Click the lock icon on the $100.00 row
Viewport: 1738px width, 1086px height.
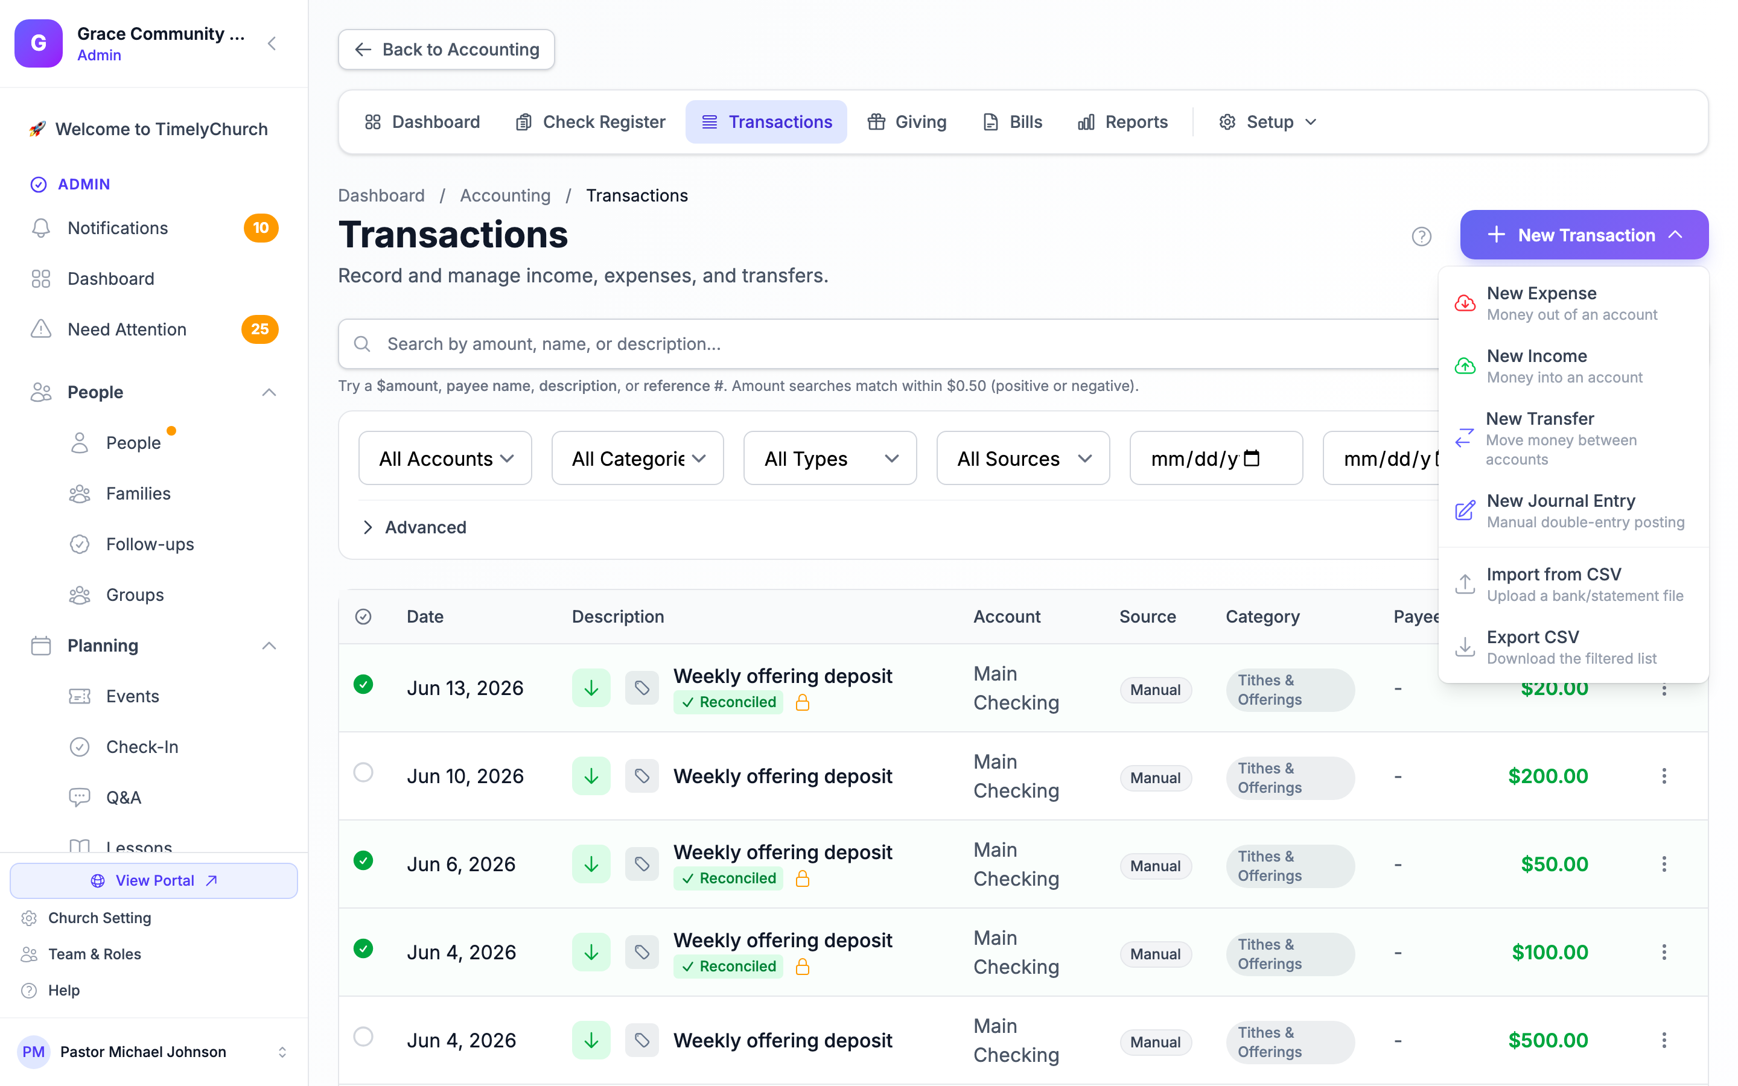[802, 967]
